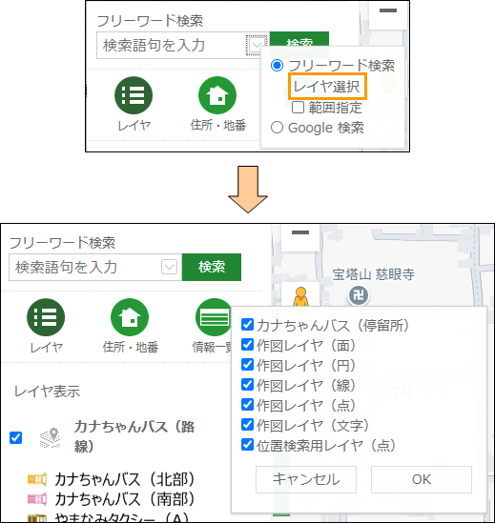Click the レイヤ選択 menu entry
Screen dimensions: 495x523
click(x=328, y=87)
